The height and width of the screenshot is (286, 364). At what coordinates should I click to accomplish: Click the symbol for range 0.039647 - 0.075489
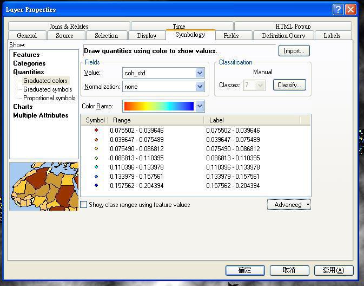coord(96,139)
